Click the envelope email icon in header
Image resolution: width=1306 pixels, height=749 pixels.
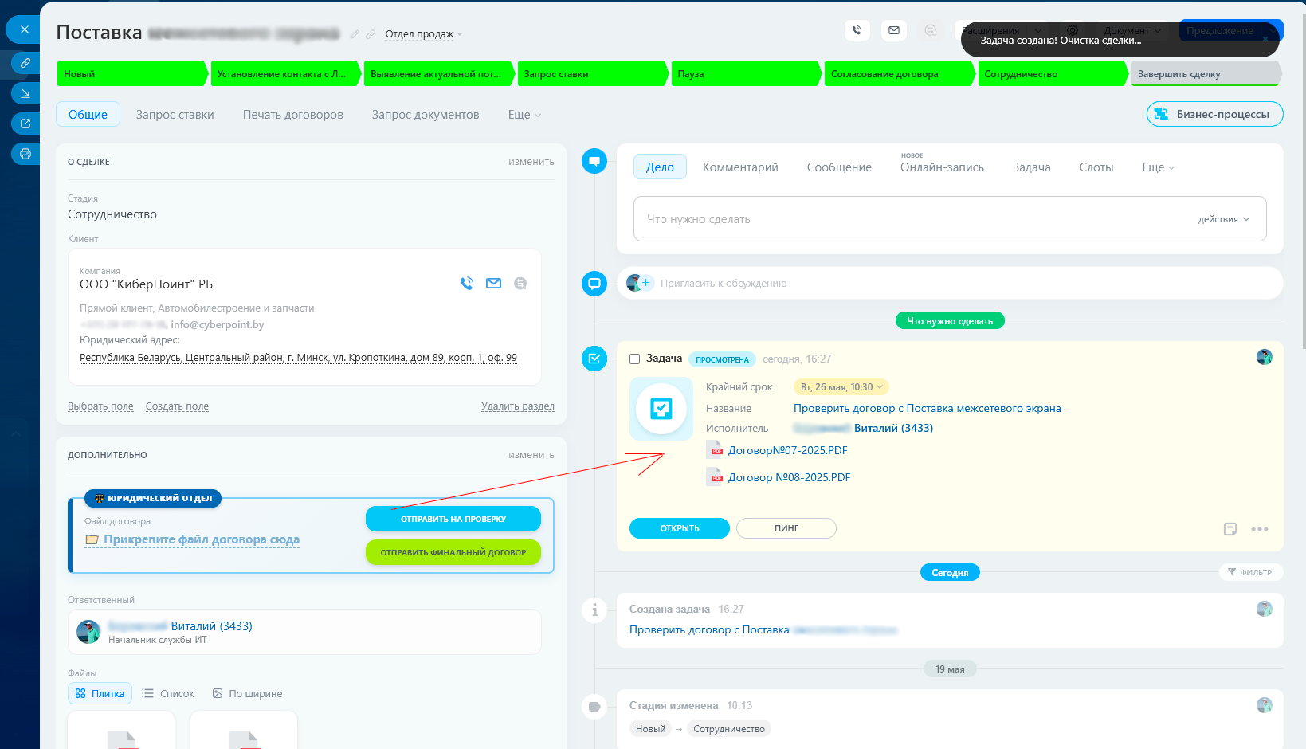point(894,30)
